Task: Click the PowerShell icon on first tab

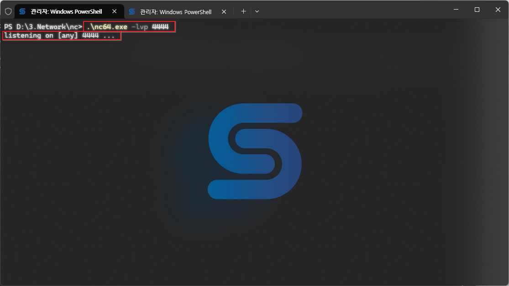Action: [22, 11]
